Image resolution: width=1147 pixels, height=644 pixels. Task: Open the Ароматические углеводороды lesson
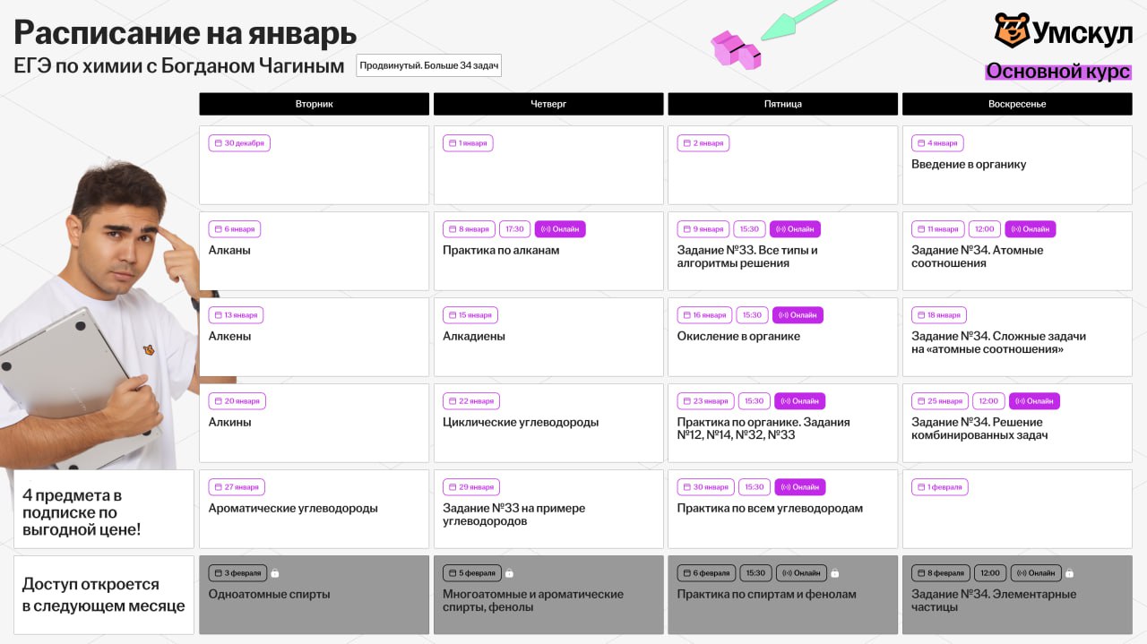pyautogui.click(x=314, y=509)
